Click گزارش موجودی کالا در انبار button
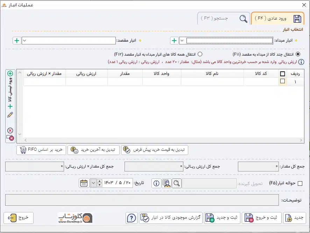Image resolution: width=310 pixels, height=233 pixels. [x=171, y=218]
